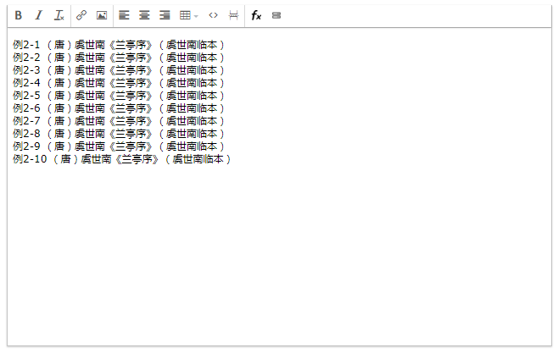Place cursor in line 例2-1

(119, 44)
